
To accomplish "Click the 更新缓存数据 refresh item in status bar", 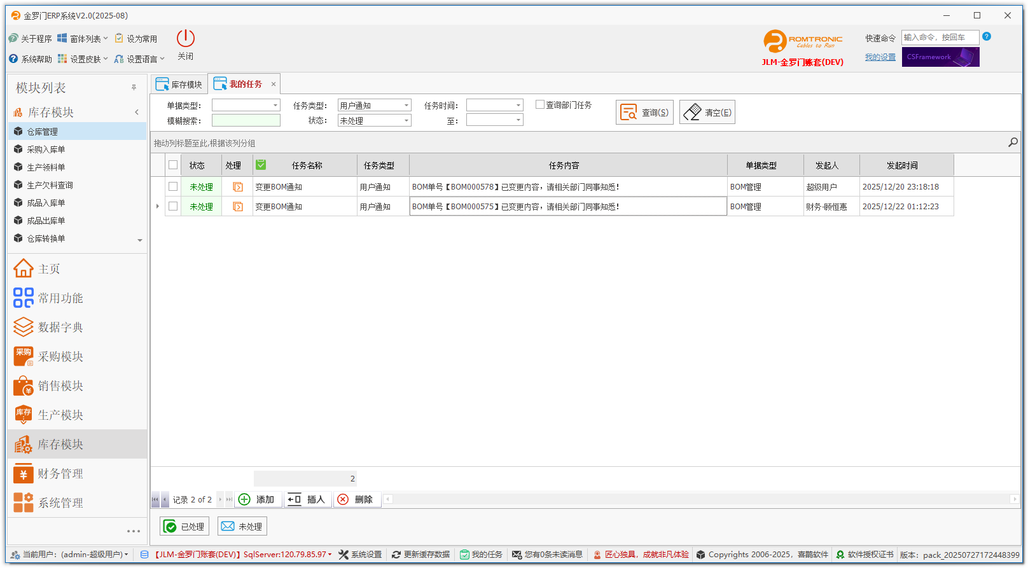I will [x=420, y=555].
